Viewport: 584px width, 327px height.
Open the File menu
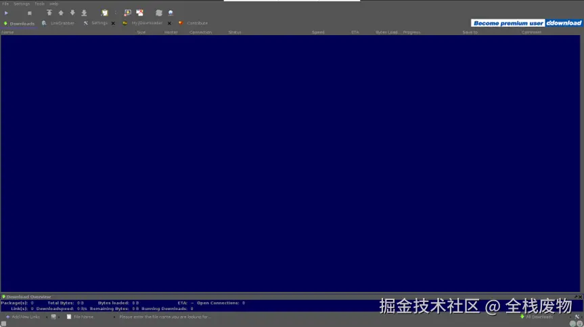click(5, 4)
